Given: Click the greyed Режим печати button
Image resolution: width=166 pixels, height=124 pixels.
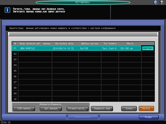Looking at the screenshot, I should tap(83, 117).
